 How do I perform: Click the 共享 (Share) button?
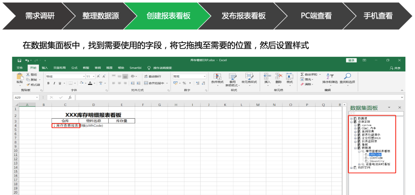pos(395,68)
